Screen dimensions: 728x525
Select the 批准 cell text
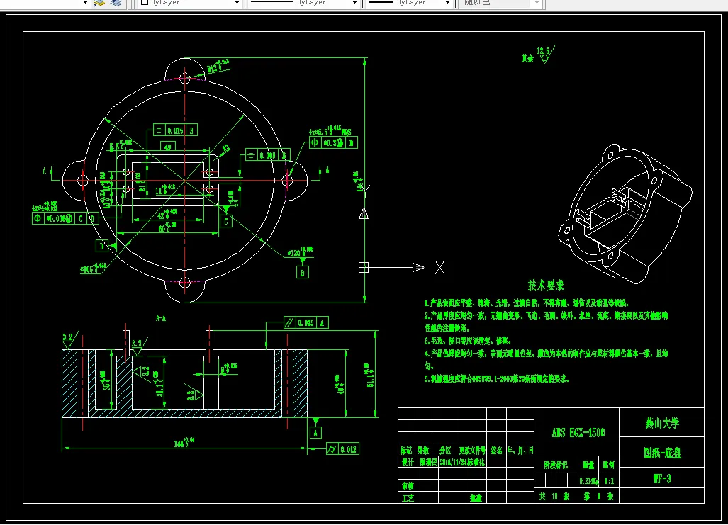476,498
